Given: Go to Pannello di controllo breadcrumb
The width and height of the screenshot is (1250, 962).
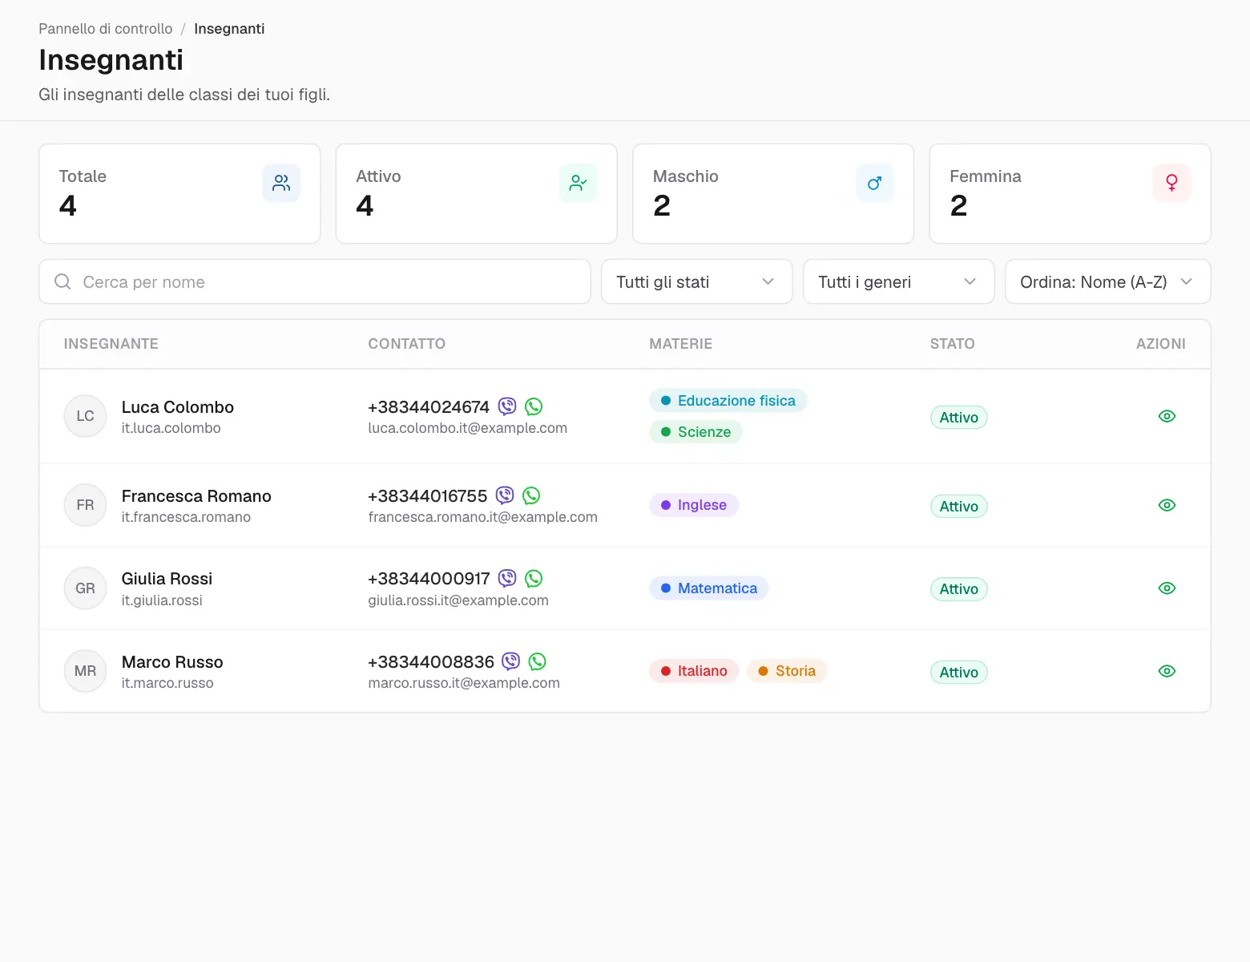Looking at the screenshot, I should point(106,29).
